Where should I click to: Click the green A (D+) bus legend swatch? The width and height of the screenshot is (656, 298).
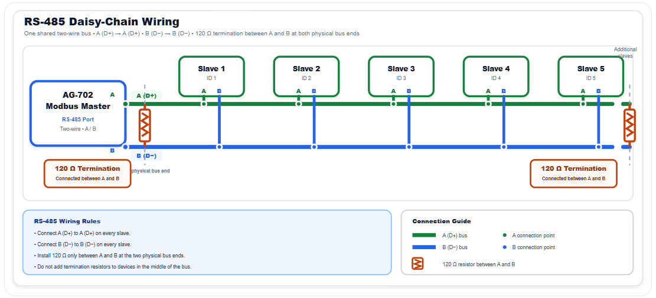[424, 236]
